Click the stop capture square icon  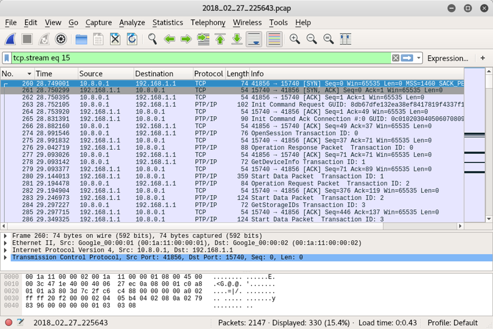point(27,39)
